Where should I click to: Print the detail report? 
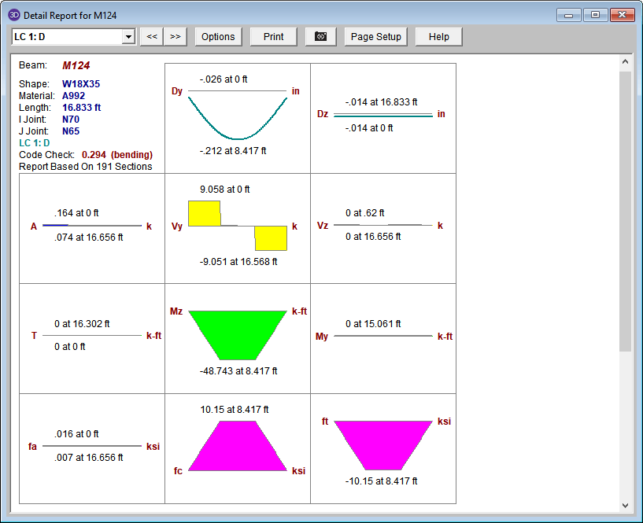click(x=273, y=37)
